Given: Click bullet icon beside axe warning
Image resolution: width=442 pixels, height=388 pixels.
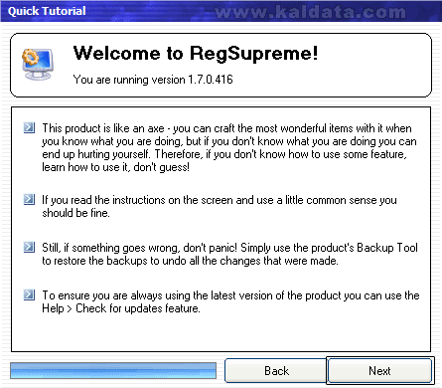Looking at the screenshot, I should (x=29, y=127).
